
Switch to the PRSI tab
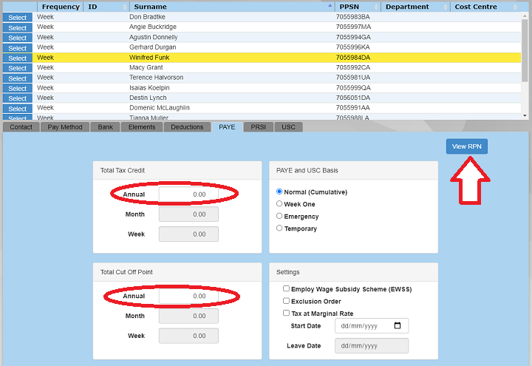(258, 127)
